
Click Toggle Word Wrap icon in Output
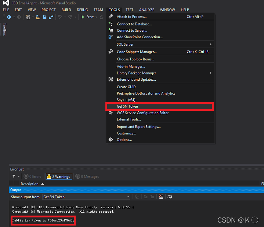click(x=170, y=197)
